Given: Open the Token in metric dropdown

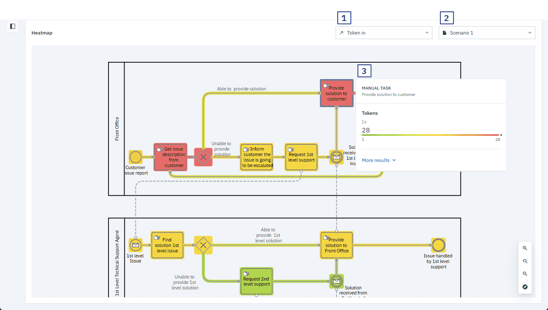Looking at the screenshot, I should point(384,33).
